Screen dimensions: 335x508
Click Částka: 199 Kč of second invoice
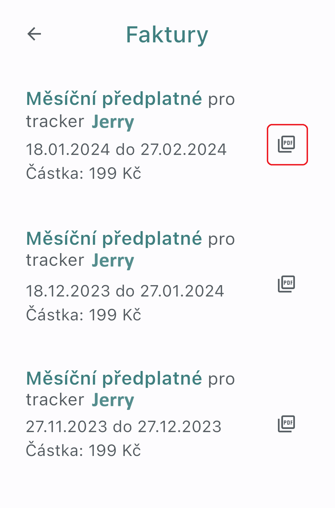(x=84, y=314)
